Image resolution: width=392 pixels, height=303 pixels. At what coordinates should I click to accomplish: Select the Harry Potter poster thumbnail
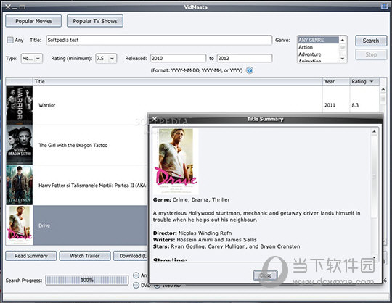[20, 185]
